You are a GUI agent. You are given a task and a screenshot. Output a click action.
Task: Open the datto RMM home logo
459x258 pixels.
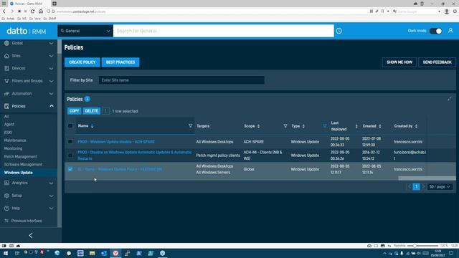coord(27,31)
